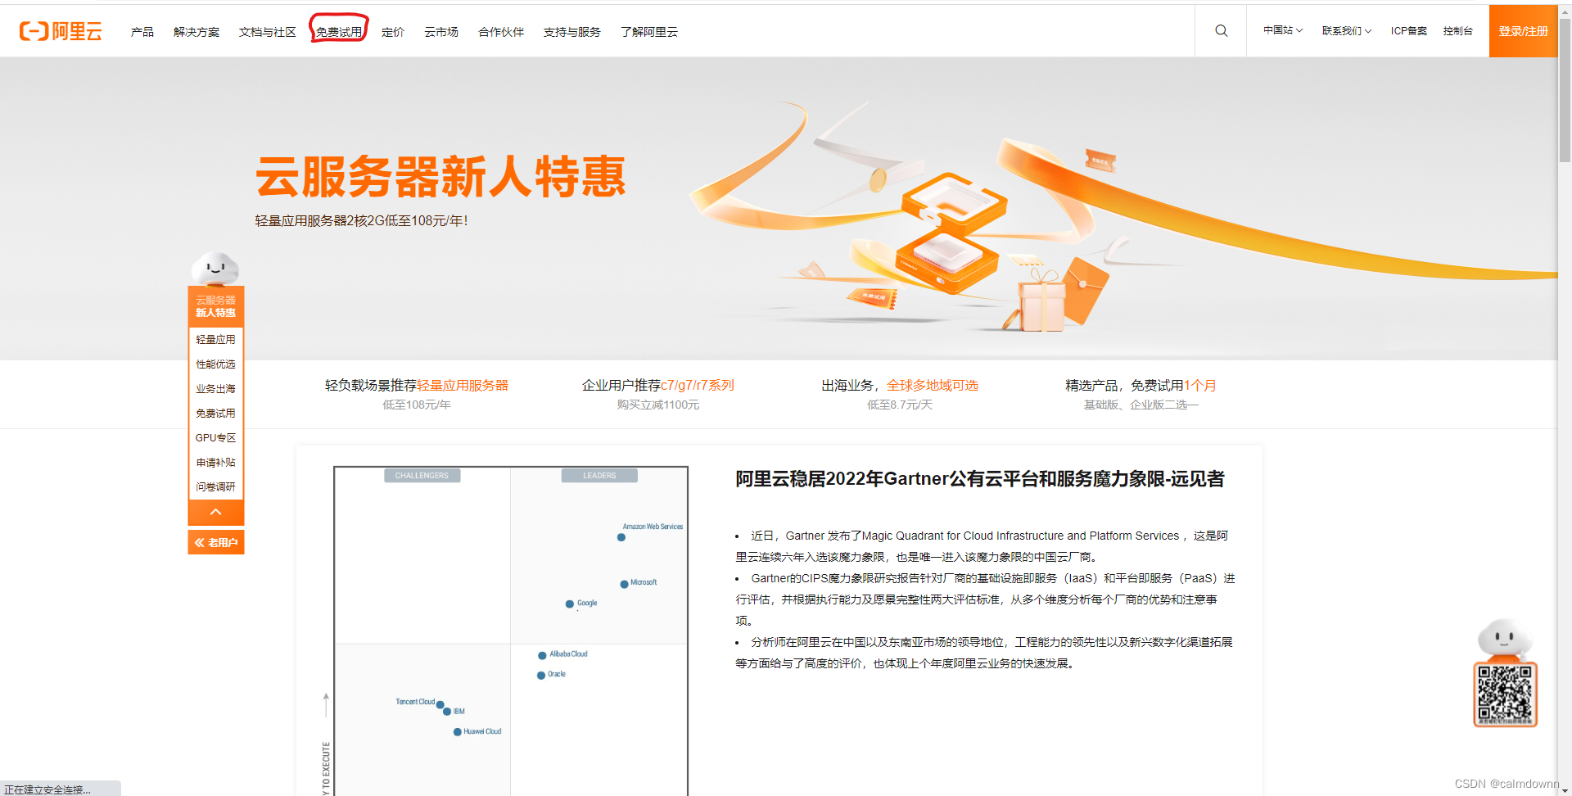Image resolution: width=1572 pixels, height=796 pixels.
Task: Expand the 中国站 region dropdown
Action: [x=1283, y=30]
